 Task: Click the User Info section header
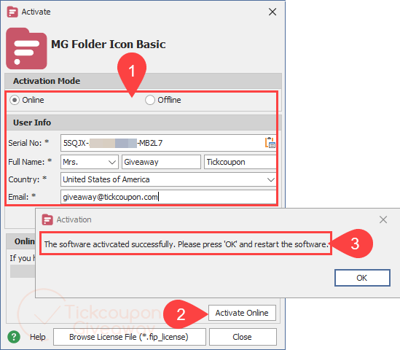tap(143, 122)
